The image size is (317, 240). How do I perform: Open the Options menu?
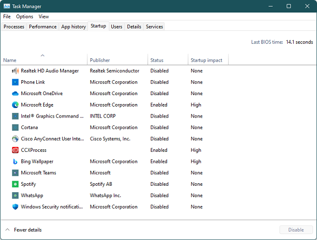tap(24, 16)
